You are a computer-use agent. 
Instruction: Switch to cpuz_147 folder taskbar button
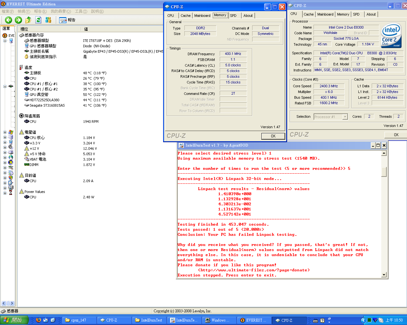pos(79,320)
